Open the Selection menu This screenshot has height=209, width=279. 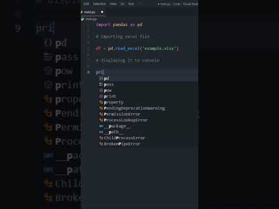coord(99,3)
